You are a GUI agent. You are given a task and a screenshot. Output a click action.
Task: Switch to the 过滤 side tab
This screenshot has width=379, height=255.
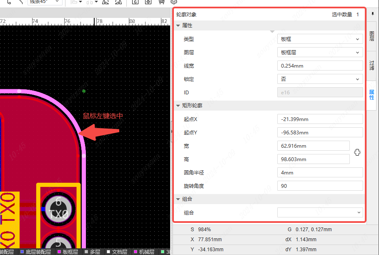pos(372,66)
